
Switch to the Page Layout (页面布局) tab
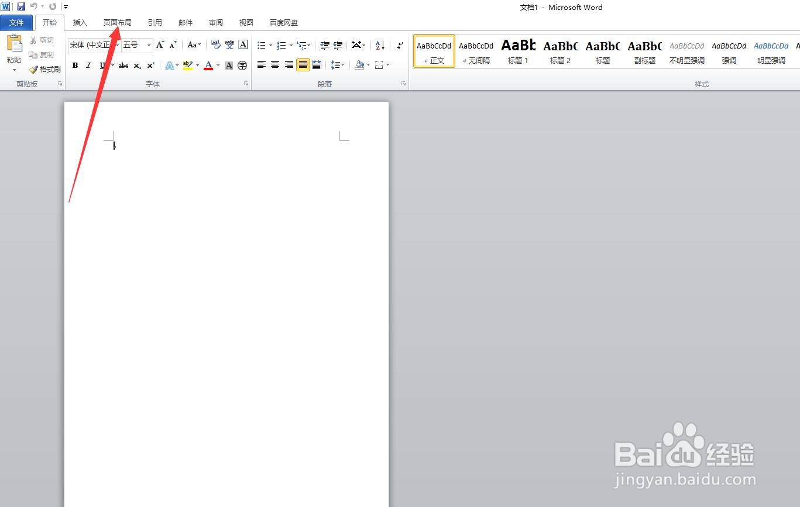[x=118, y=23]
